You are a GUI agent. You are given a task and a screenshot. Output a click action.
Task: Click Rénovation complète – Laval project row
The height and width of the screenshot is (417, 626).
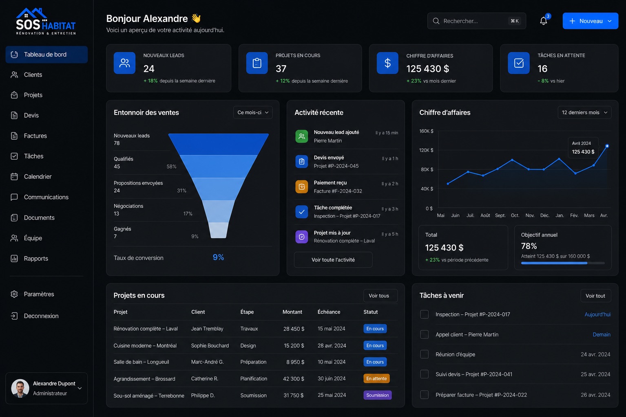point(256,329)
